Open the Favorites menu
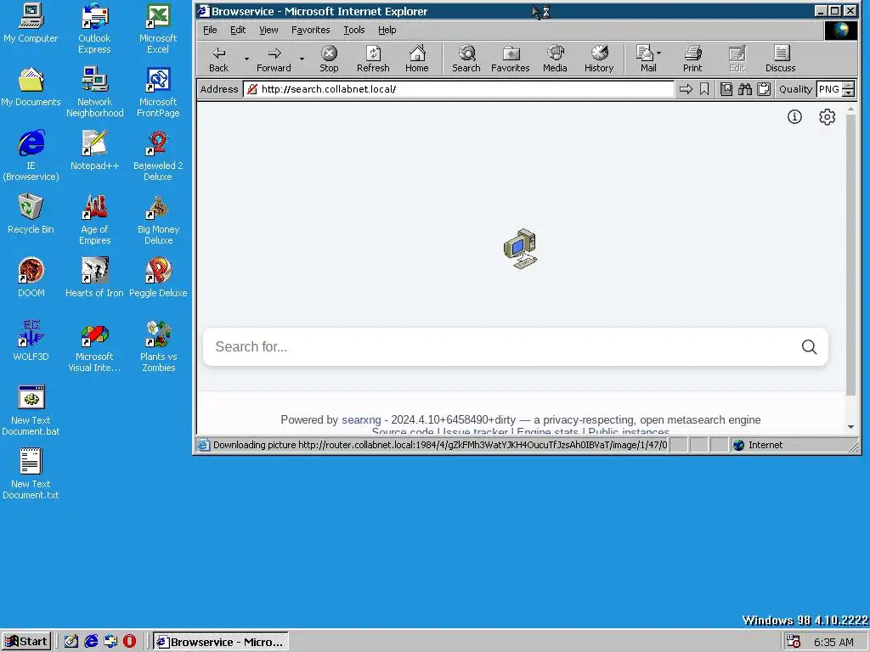Image resolution: width=870 pixels, height=652 pixels. (311, 30)
